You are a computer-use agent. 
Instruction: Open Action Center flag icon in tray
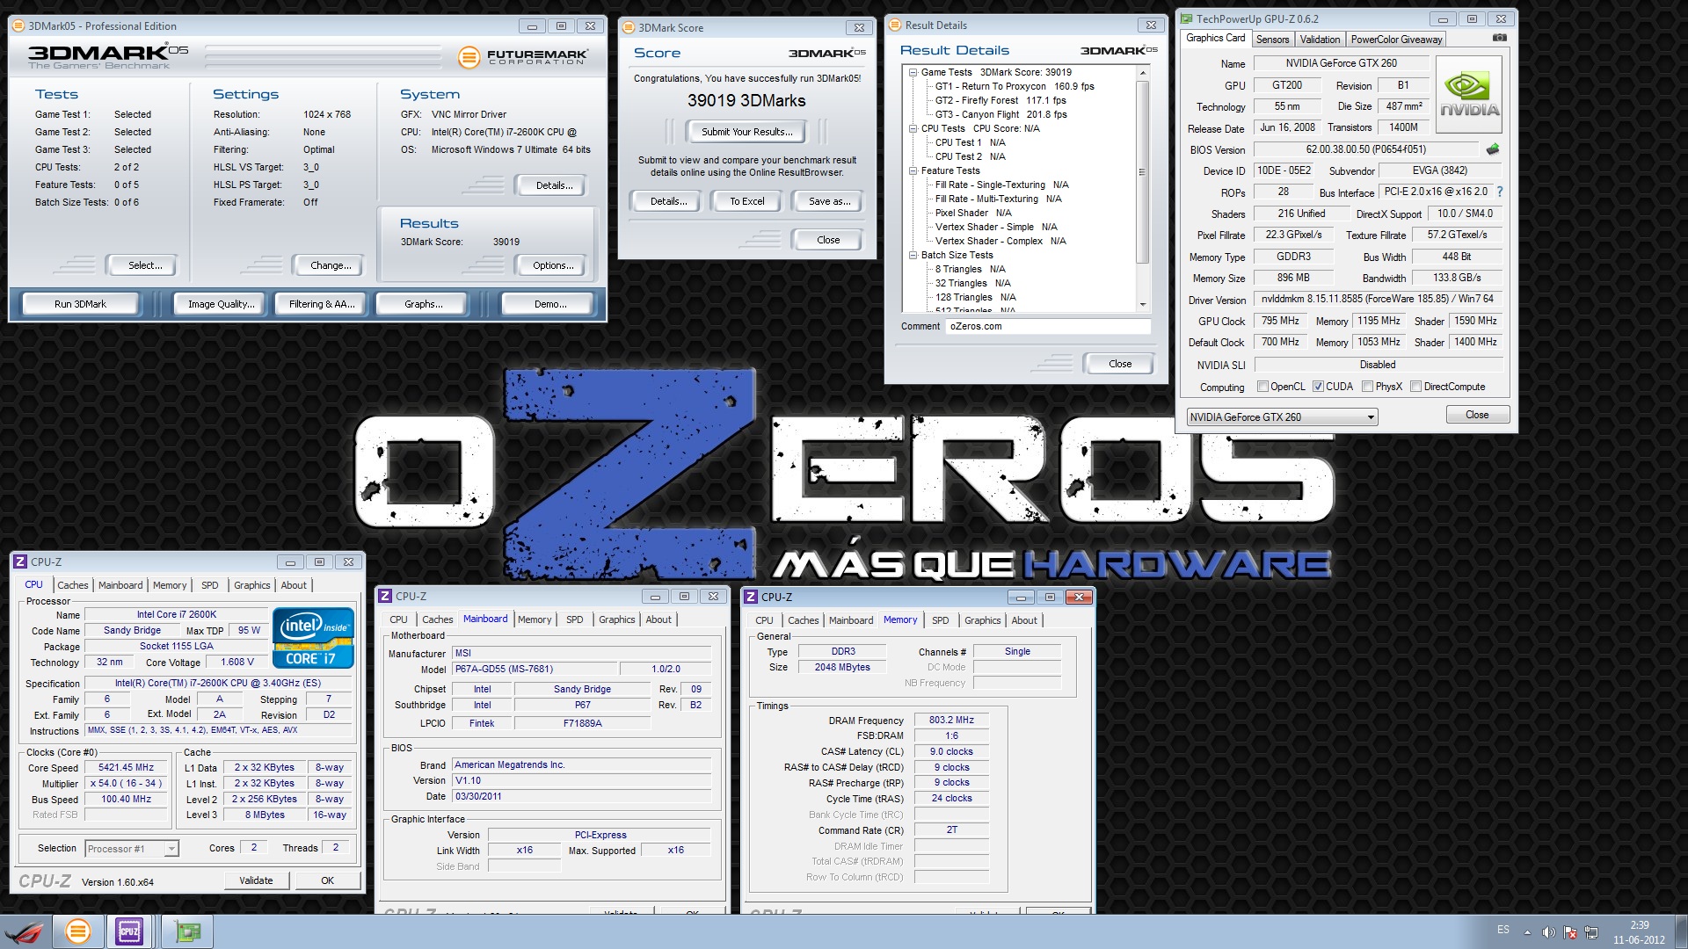click(x=1570, y=931)
